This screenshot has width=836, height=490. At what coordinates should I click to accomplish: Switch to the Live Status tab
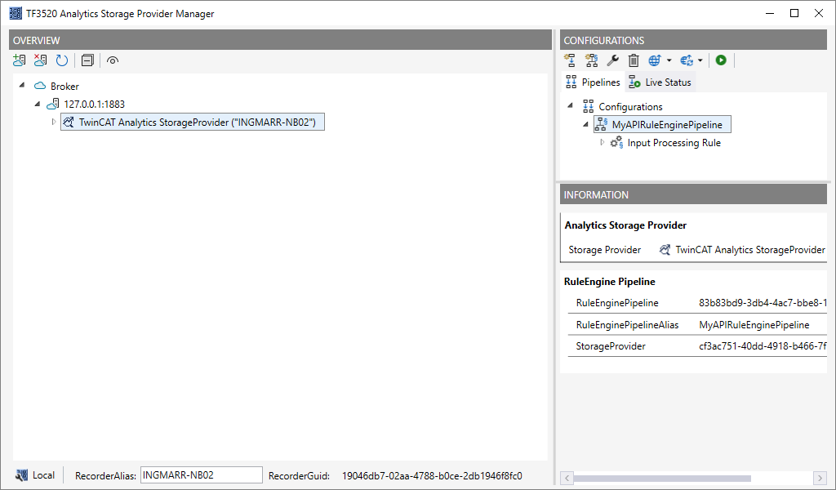[660, 82]
